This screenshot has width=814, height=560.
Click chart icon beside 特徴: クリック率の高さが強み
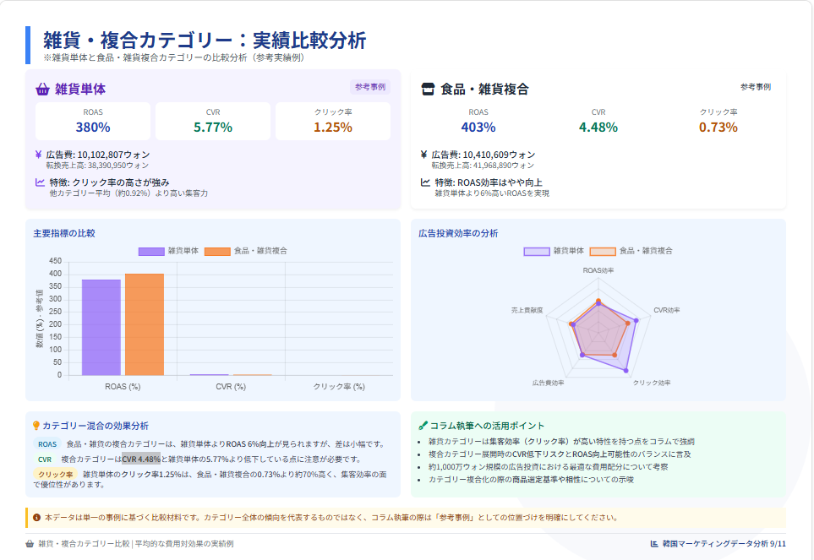click(x=40, y=182)
